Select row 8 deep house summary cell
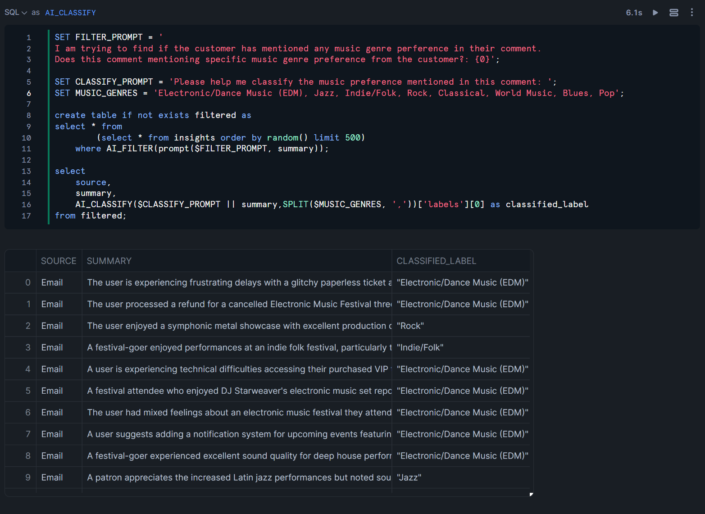 pyautogui.click(x=237, y=455)
